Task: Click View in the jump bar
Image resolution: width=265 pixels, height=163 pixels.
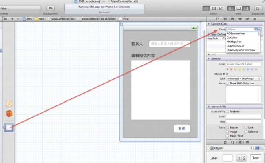Action: coord(124,19)
